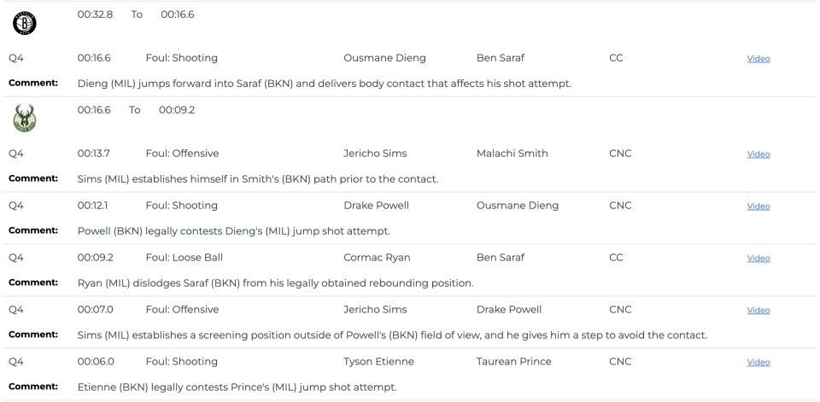Open Video link for 00:16.6 shooting foul
This screenshot has height=402, width=820.
coord(758,59)
